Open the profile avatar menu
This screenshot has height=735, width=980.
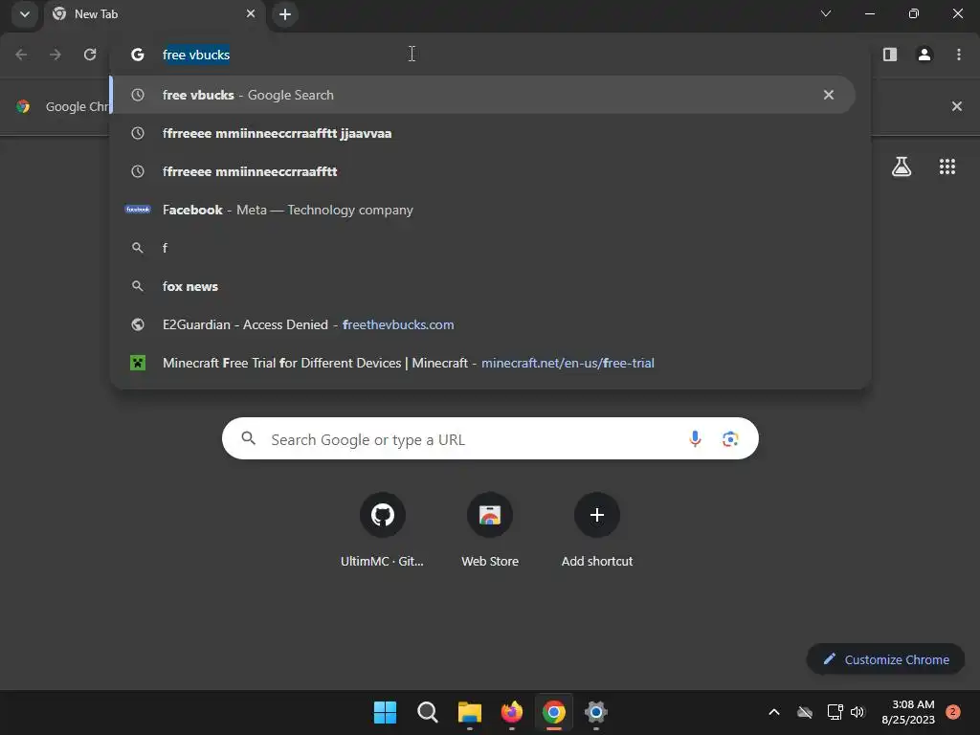[924, 55]
